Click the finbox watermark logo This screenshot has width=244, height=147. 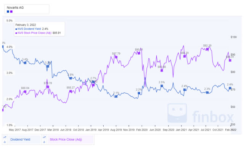click(x=201, y=113)
